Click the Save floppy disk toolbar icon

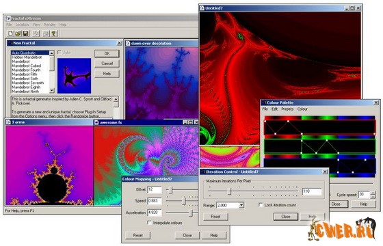click(25, 33)
